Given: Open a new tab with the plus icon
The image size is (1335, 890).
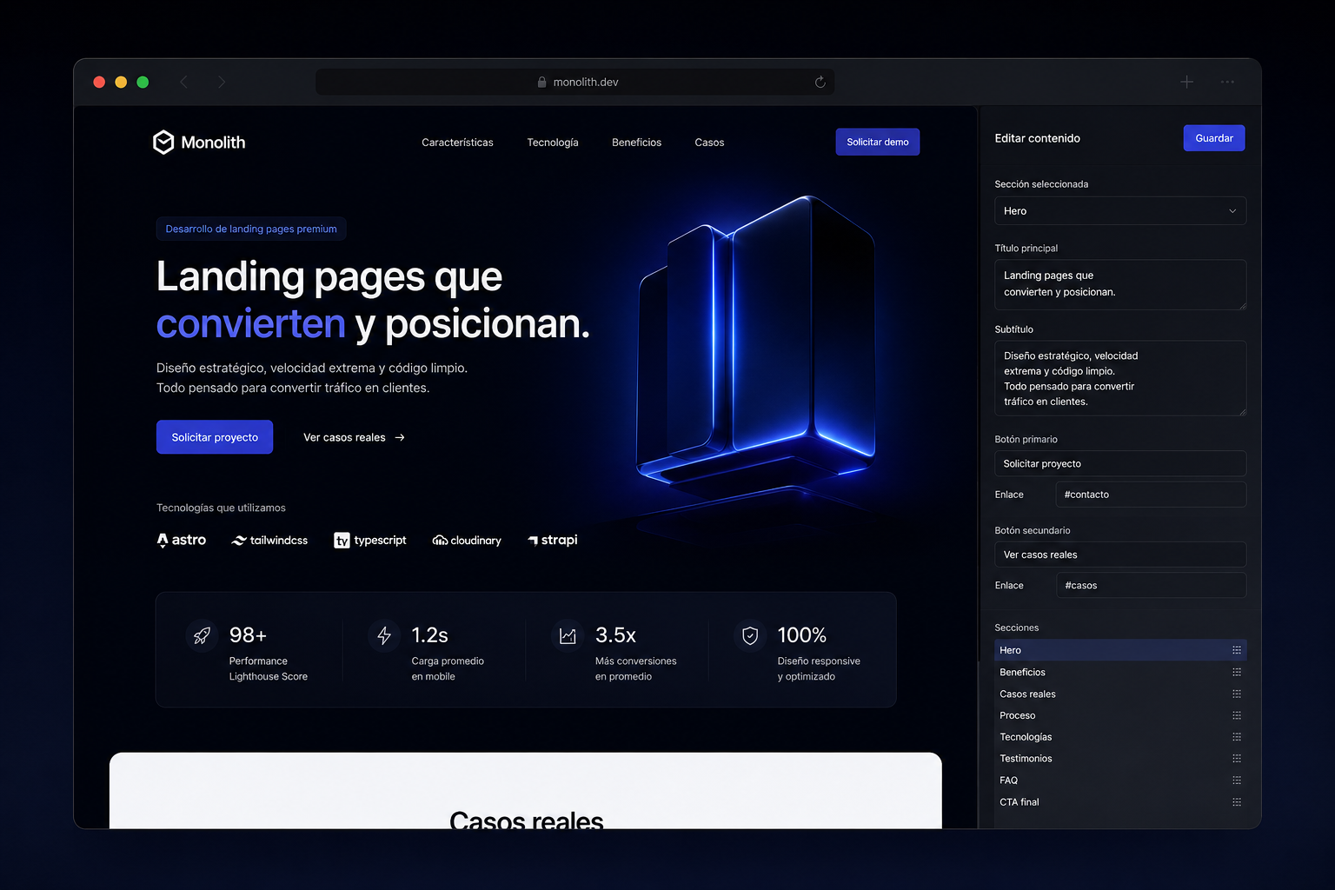Looking at the screenshot, I should pos(1186,82).
